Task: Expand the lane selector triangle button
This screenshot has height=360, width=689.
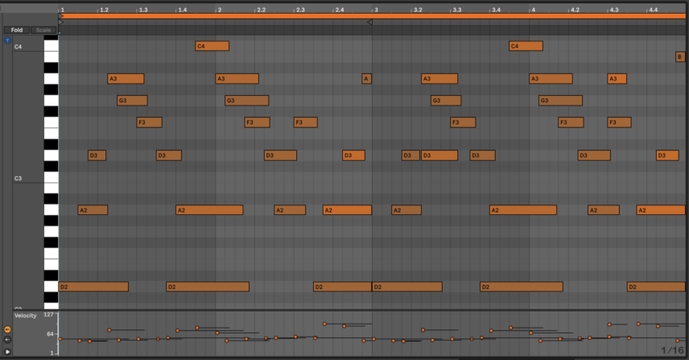Action: pos(7,352)
